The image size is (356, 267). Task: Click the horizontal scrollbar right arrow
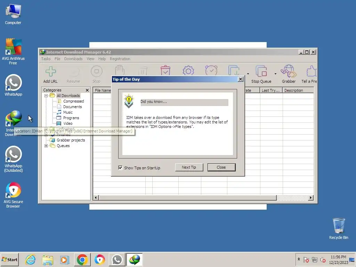311,198
